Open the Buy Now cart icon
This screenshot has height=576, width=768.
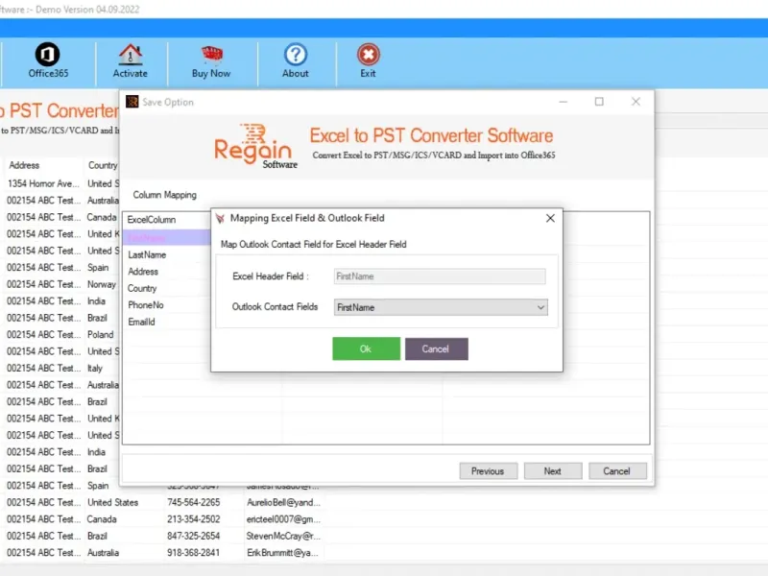[211, 55]
